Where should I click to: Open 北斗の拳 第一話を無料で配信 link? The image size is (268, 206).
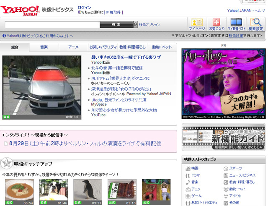[x=117, y=68]
